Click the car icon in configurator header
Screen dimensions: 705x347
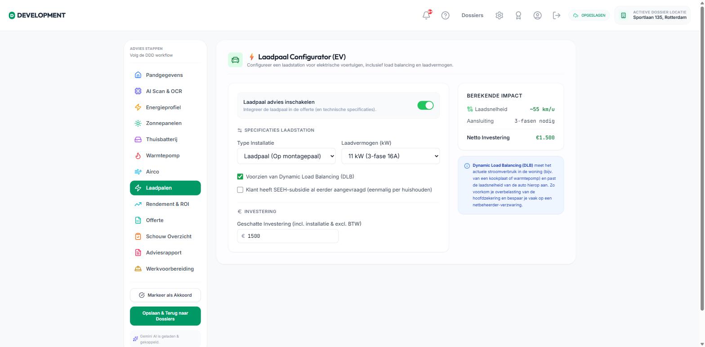pos(235,60)
